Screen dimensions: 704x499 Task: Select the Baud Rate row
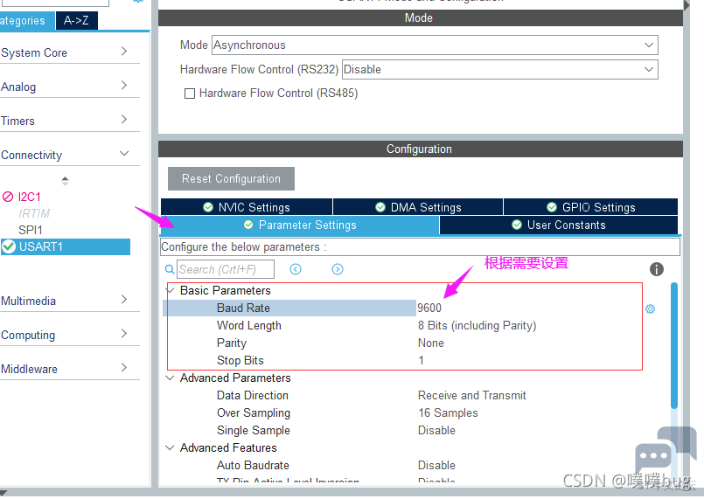click(289, 308)
